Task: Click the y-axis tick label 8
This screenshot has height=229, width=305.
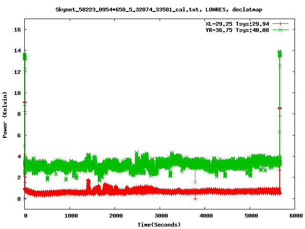Action: coord(19,114)
